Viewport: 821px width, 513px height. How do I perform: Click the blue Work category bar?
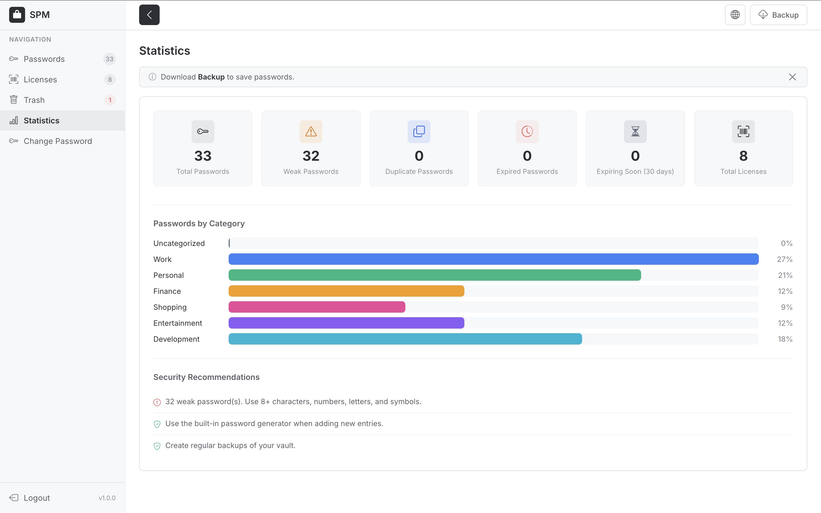pos(493,259)
